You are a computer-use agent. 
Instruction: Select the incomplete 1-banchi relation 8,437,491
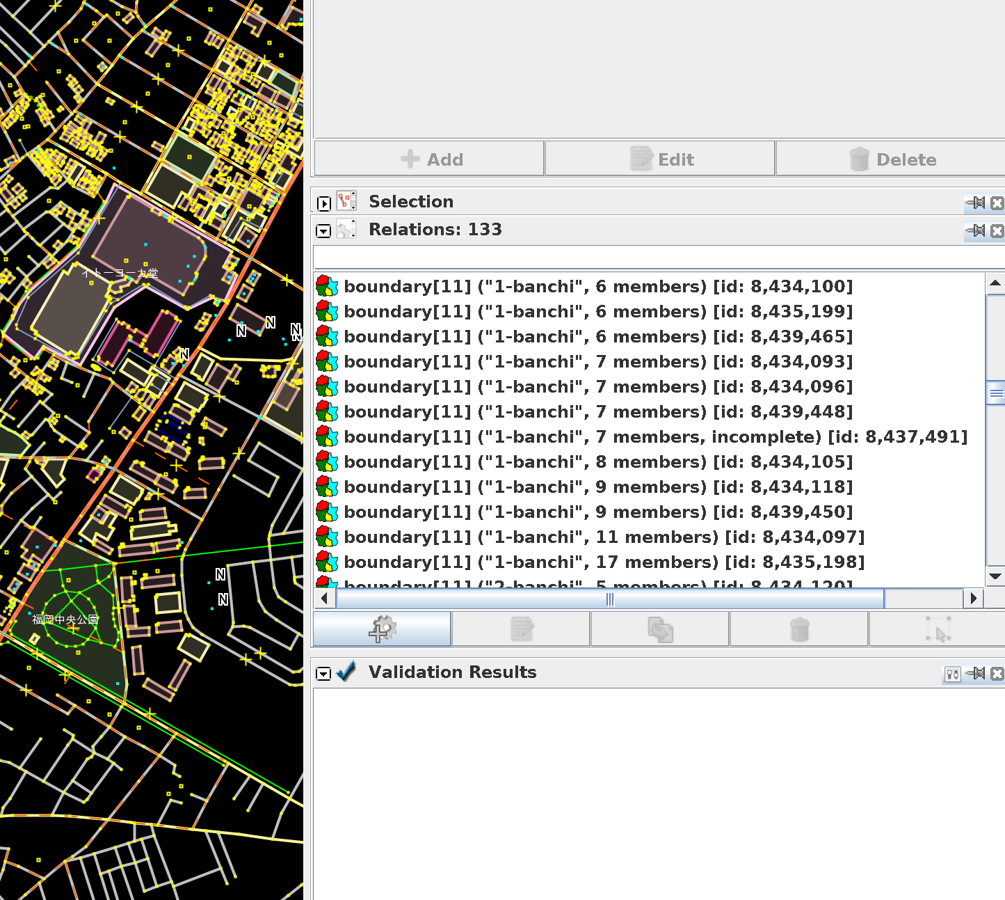click(x=655, y=437)
